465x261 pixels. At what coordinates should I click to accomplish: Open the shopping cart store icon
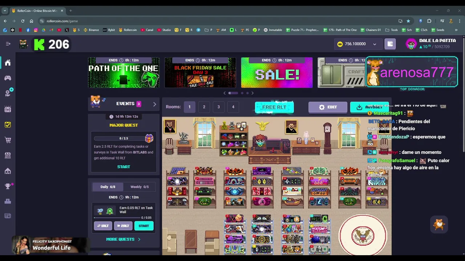point(8,140)
